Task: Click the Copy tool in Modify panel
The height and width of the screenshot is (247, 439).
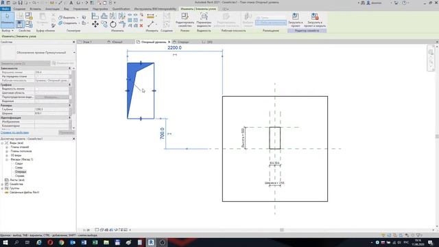Action: pos(104,25)
